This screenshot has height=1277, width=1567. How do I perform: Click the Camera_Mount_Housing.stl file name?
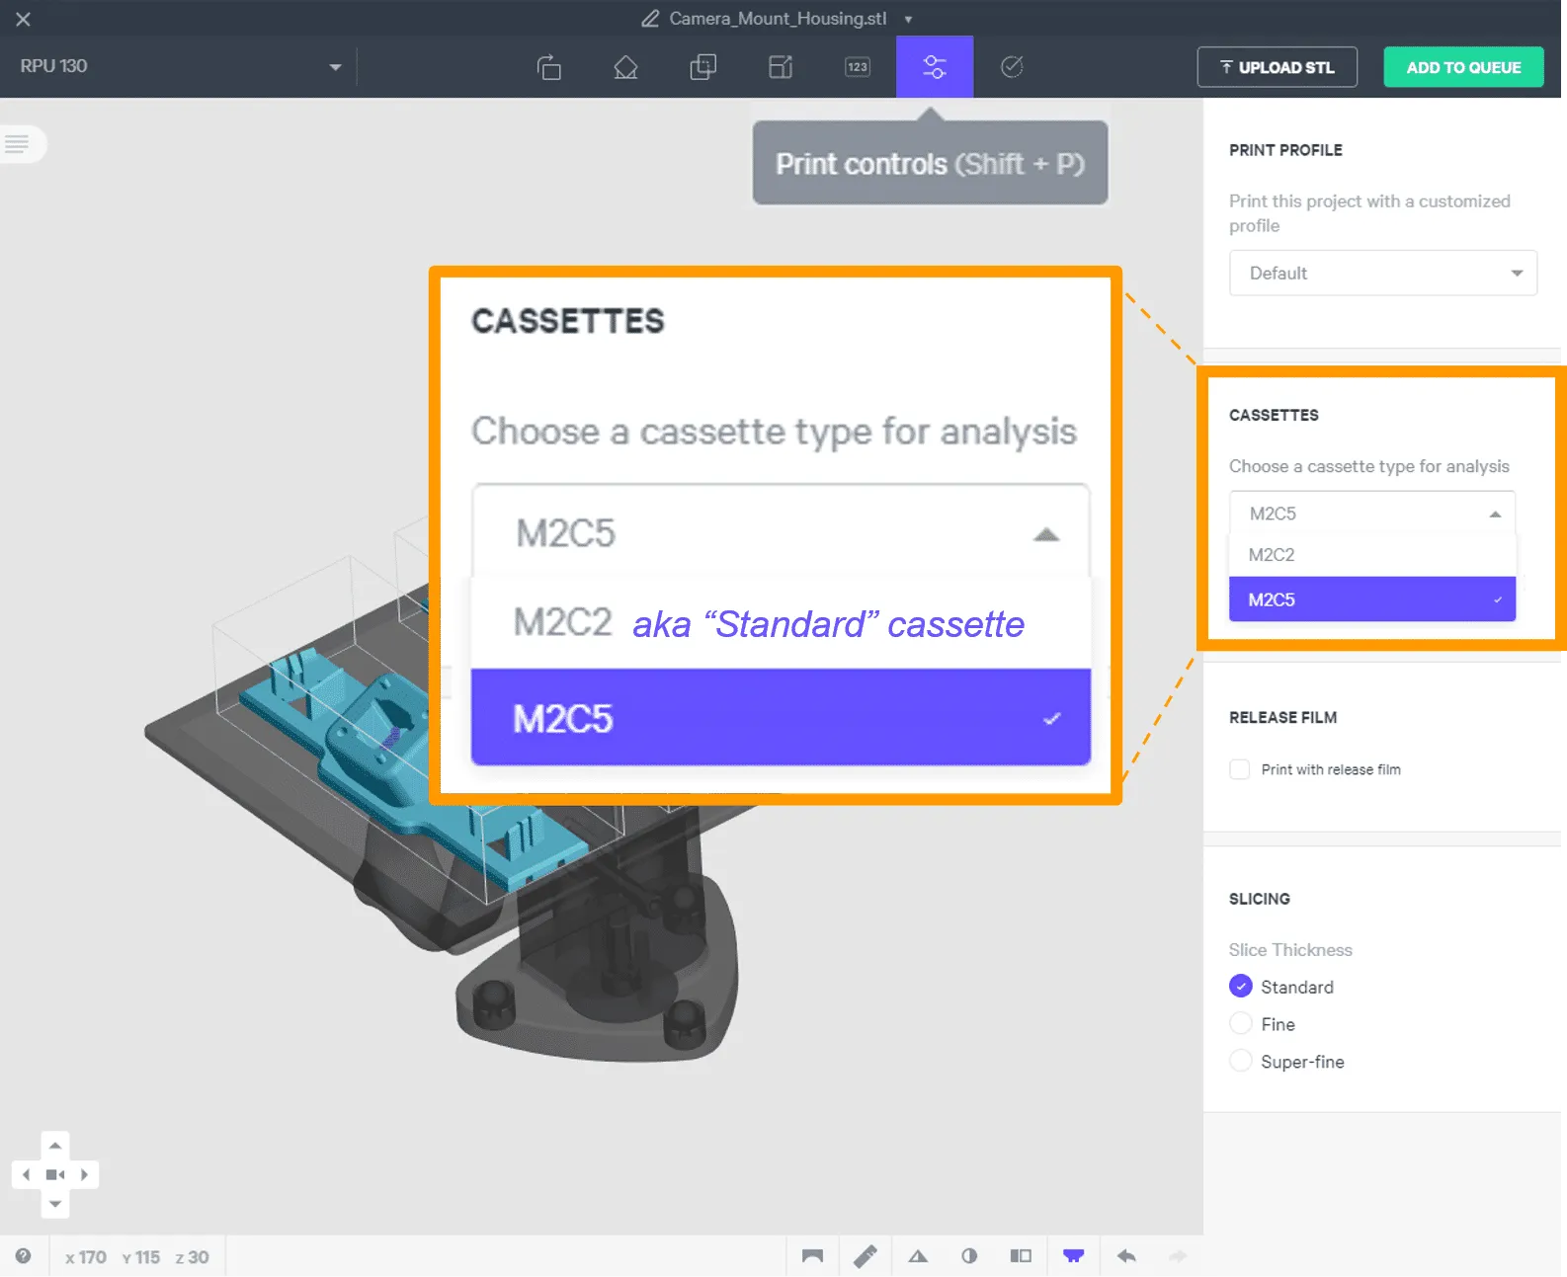click(x=778, y=19)
